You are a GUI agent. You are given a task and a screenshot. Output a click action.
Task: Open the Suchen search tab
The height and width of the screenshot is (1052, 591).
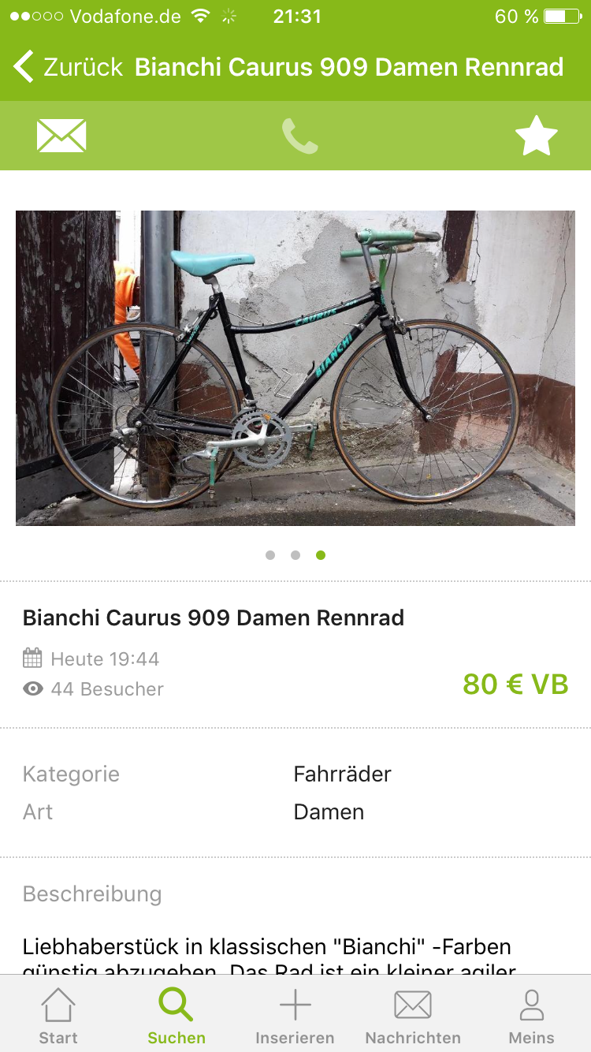pyautogui.click(x=177, y=1017)
